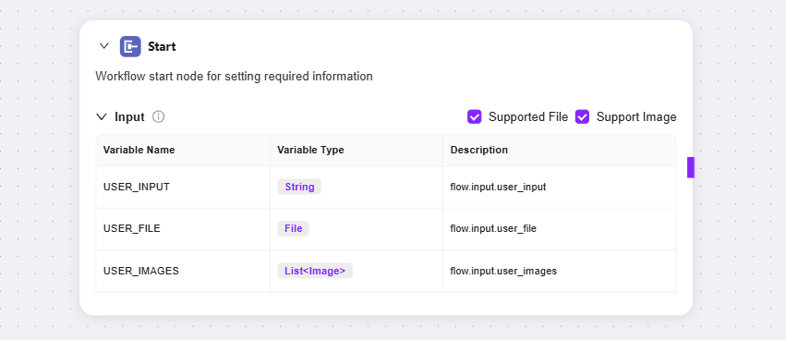Select the List<Image> type tag
The image size is (786, 340).
315,271
